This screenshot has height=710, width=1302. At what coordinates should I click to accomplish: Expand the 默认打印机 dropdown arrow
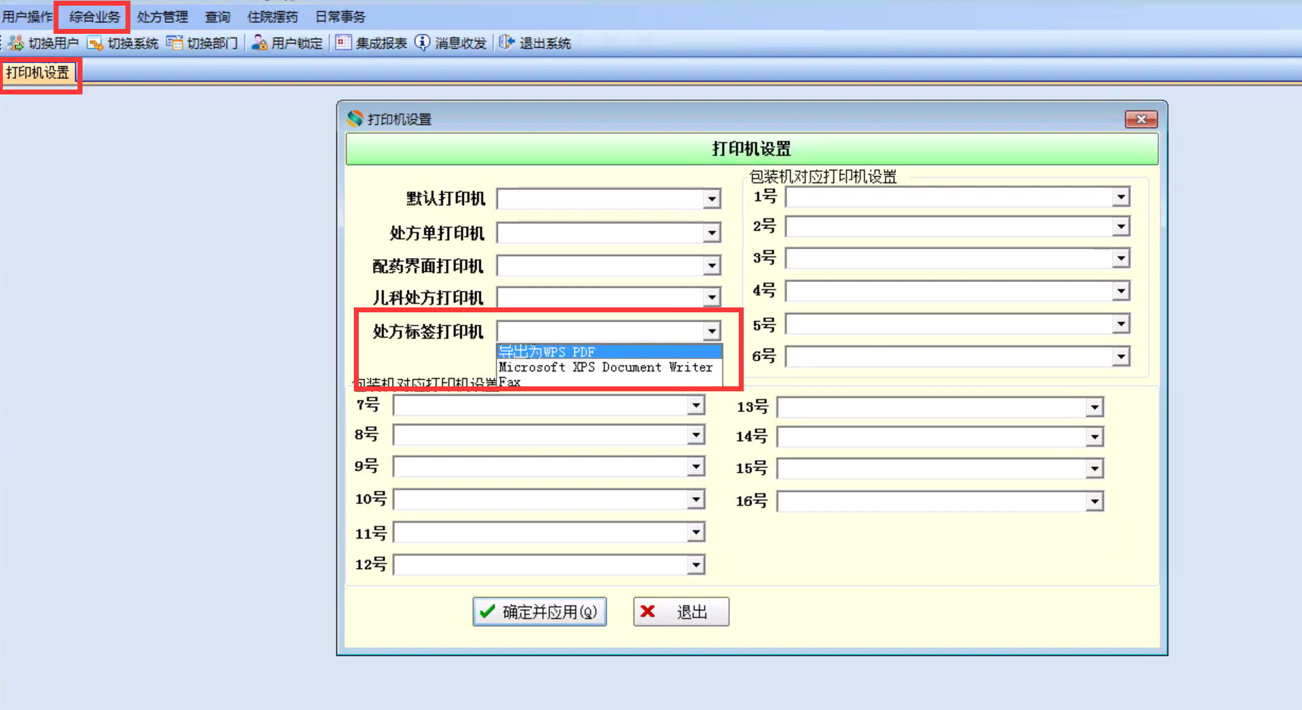click(x=712, y=200)
